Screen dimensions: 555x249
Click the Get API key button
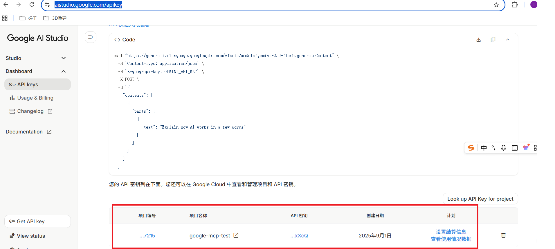pyautogui.click(x=37, y=221)
